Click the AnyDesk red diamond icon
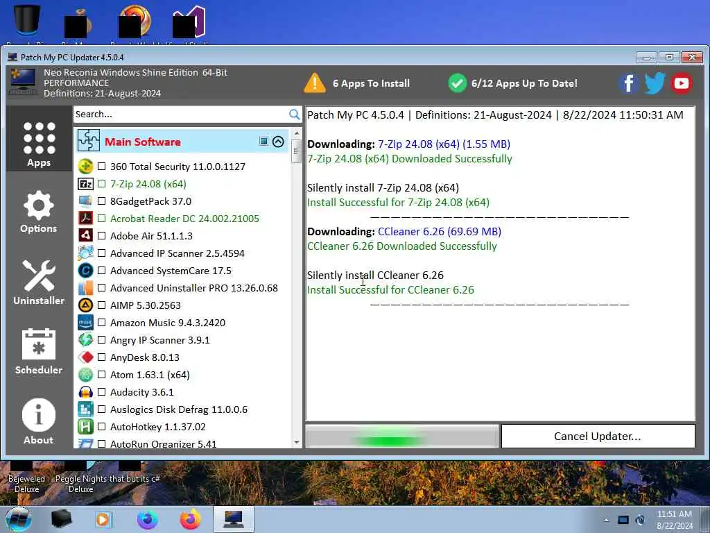The image size is (710, 533). click(x=85, y=357)
